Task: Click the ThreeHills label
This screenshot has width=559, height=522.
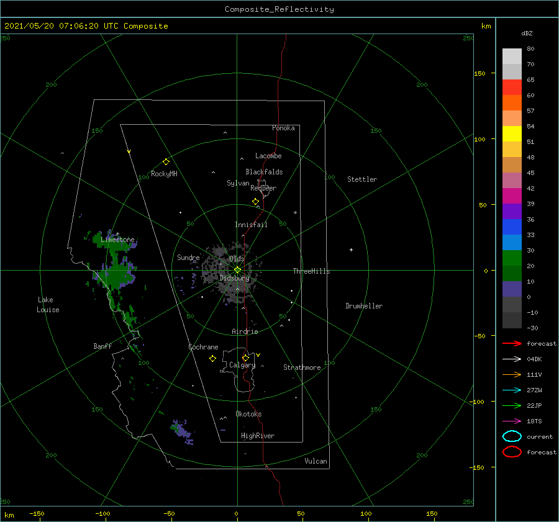Action: point(311,271)
